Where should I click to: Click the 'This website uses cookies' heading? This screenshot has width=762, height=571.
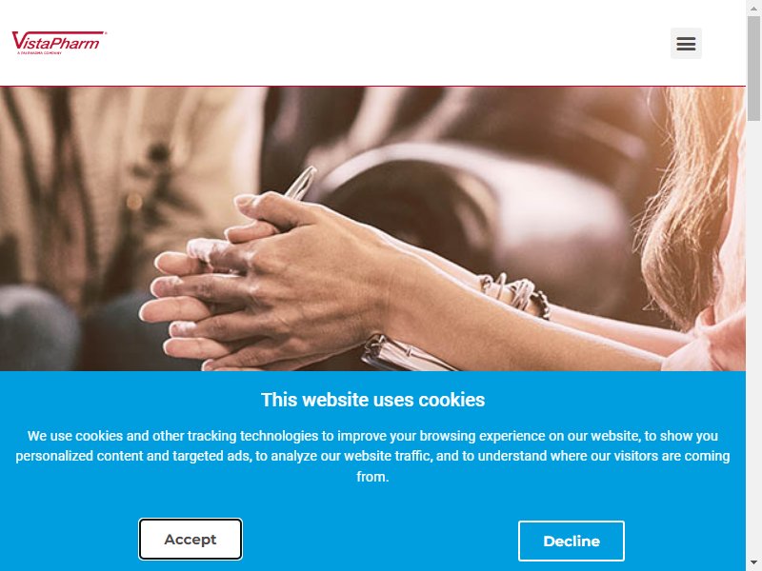372,400
